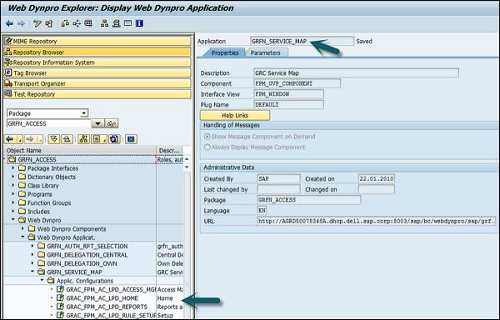This screenshot has width=500, height=320.
Task: Click the favorites list icon in tree toolbar
Action: (97, 139)
